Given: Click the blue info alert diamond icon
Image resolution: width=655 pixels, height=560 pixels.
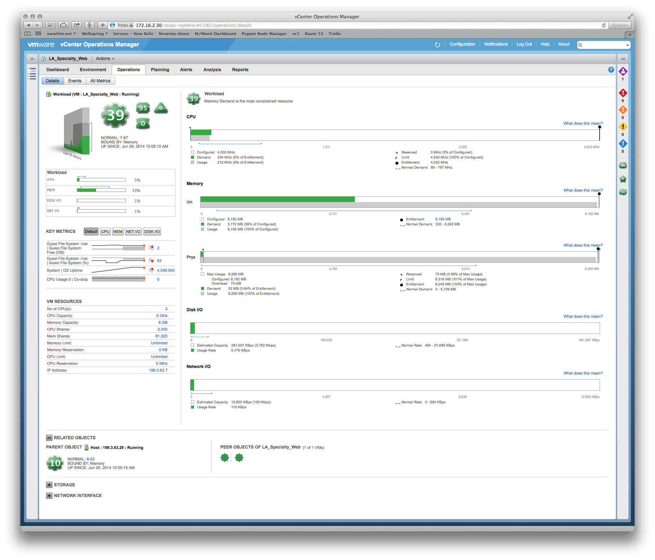Looking at the screenshot, I should (623, 144).
